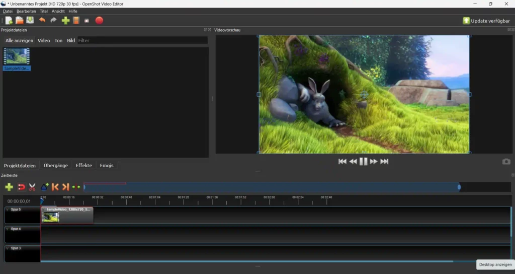Pause playback in the video preview
This screenshot has width=515, height=274.
click(x=363, y=162)
